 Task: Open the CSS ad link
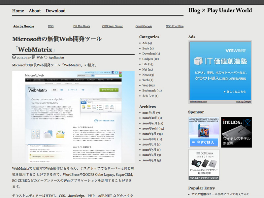pyautogui.click(x=51, y=26)
